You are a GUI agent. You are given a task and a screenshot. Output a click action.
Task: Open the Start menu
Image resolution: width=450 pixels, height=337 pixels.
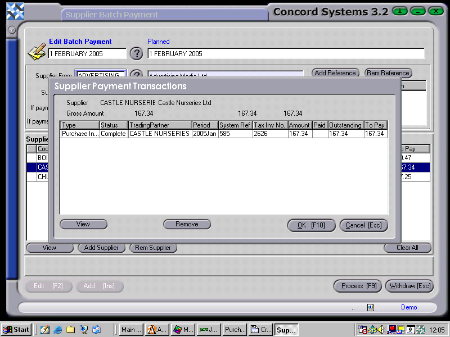[15, 330]
